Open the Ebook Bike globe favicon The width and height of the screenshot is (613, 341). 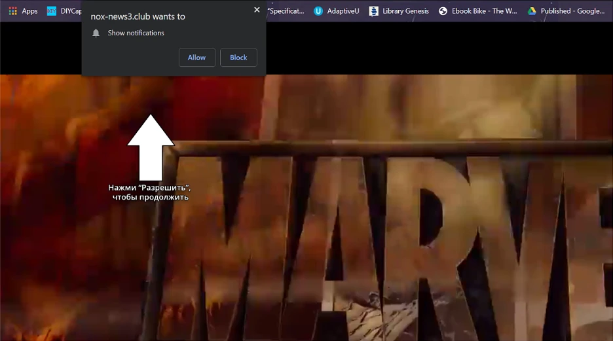443,11
